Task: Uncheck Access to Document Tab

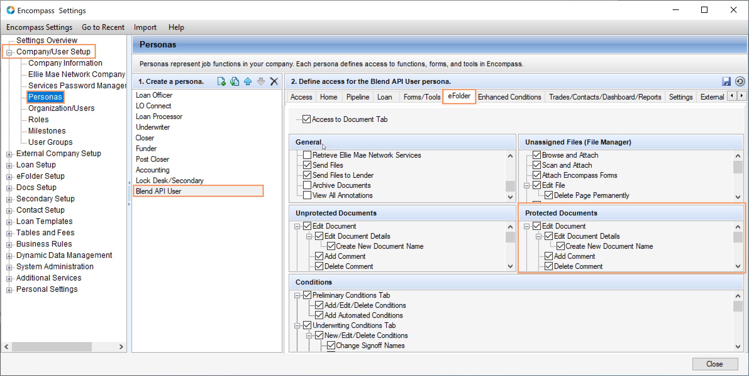Action: (x=307, y=119)
